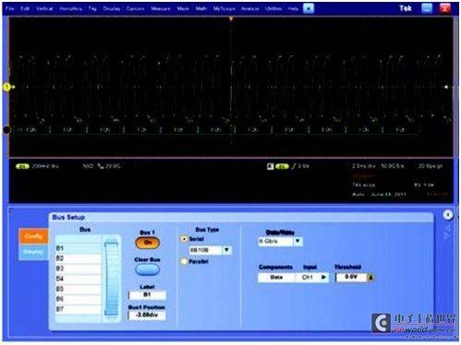Open the Threshold keypad icon next to 0.0V

(370, 278)
